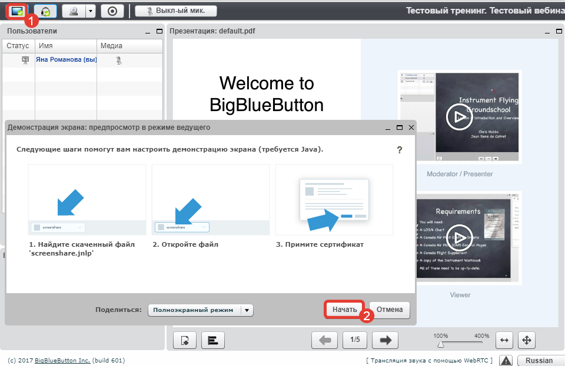Click the zoom slider handle

(440, 344)
